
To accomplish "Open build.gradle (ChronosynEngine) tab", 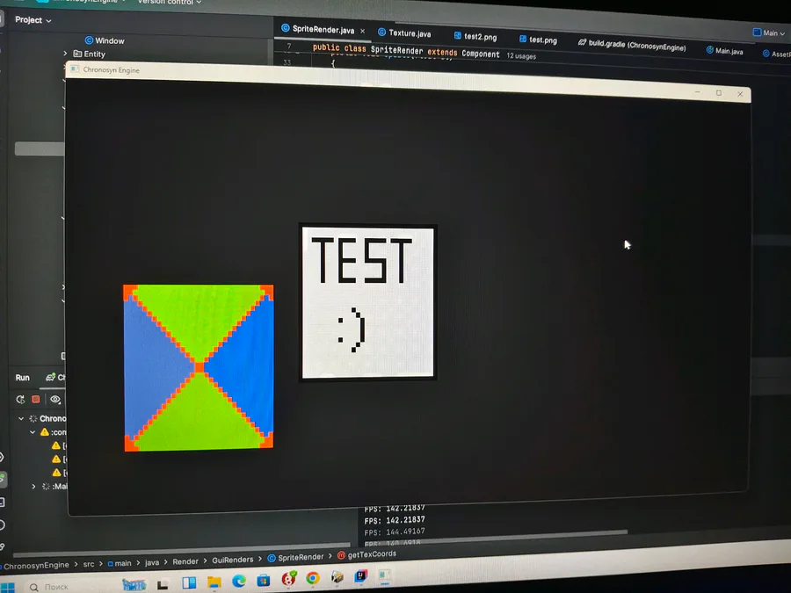I will point(632,46).
